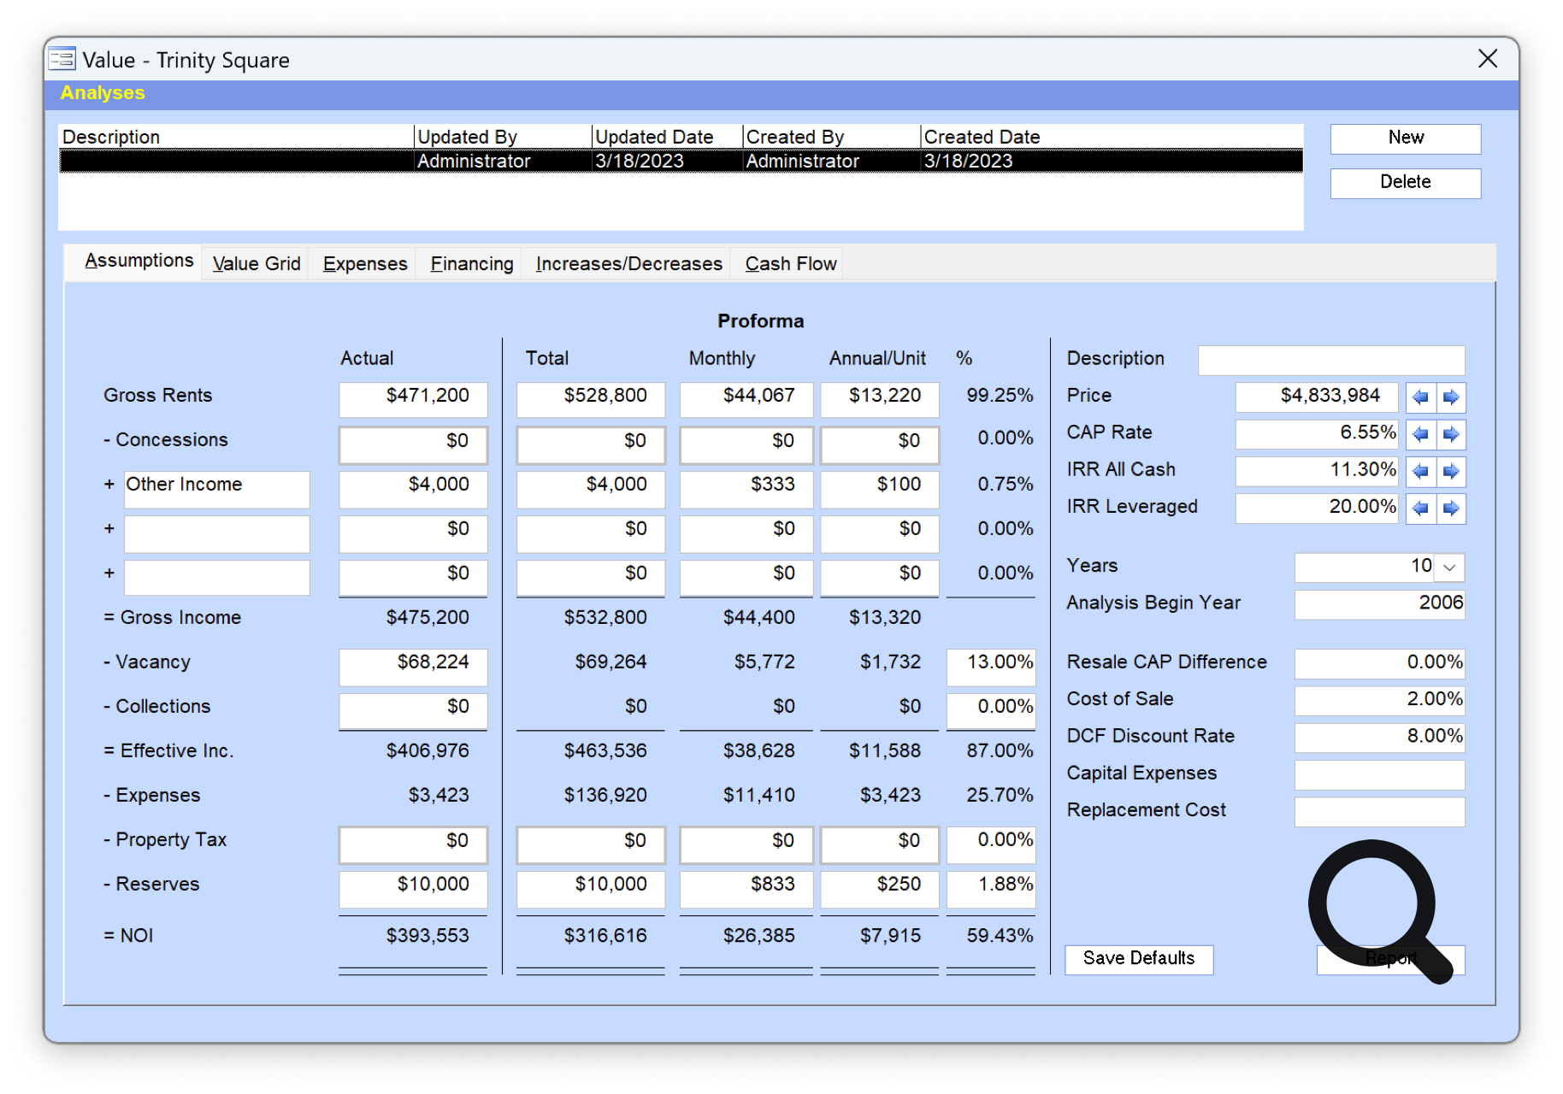Click the Price field showing $4,833,984
Image resolution: width=1563 pixels, height=1094 pixels.
click(1317, 397)
